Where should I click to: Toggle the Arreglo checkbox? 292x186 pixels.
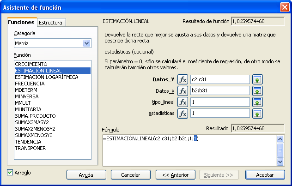(x=11, y=173)
